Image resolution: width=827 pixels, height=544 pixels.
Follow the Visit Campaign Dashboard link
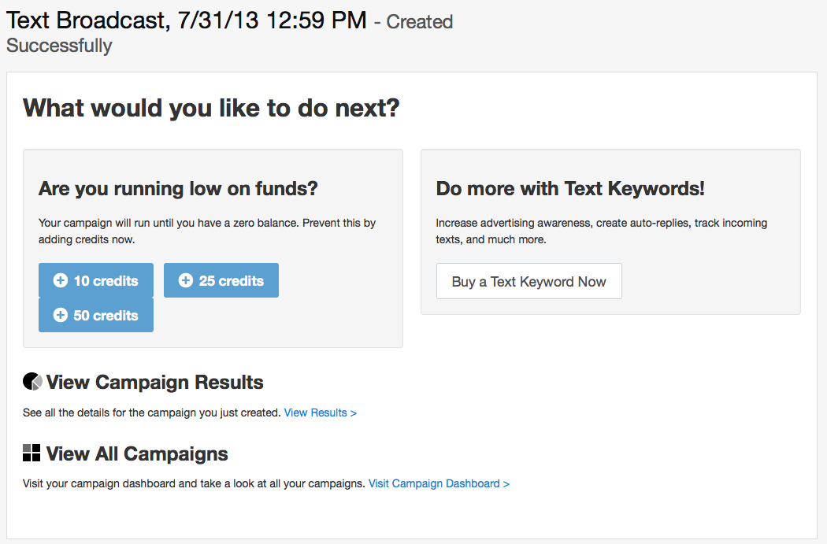(439, 483)
